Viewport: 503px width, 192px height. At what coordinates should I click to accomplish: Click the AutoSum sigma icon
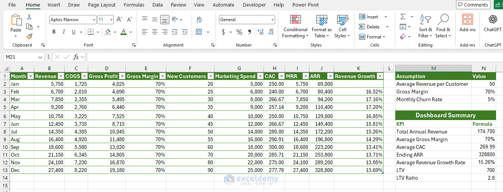(403, 17)
